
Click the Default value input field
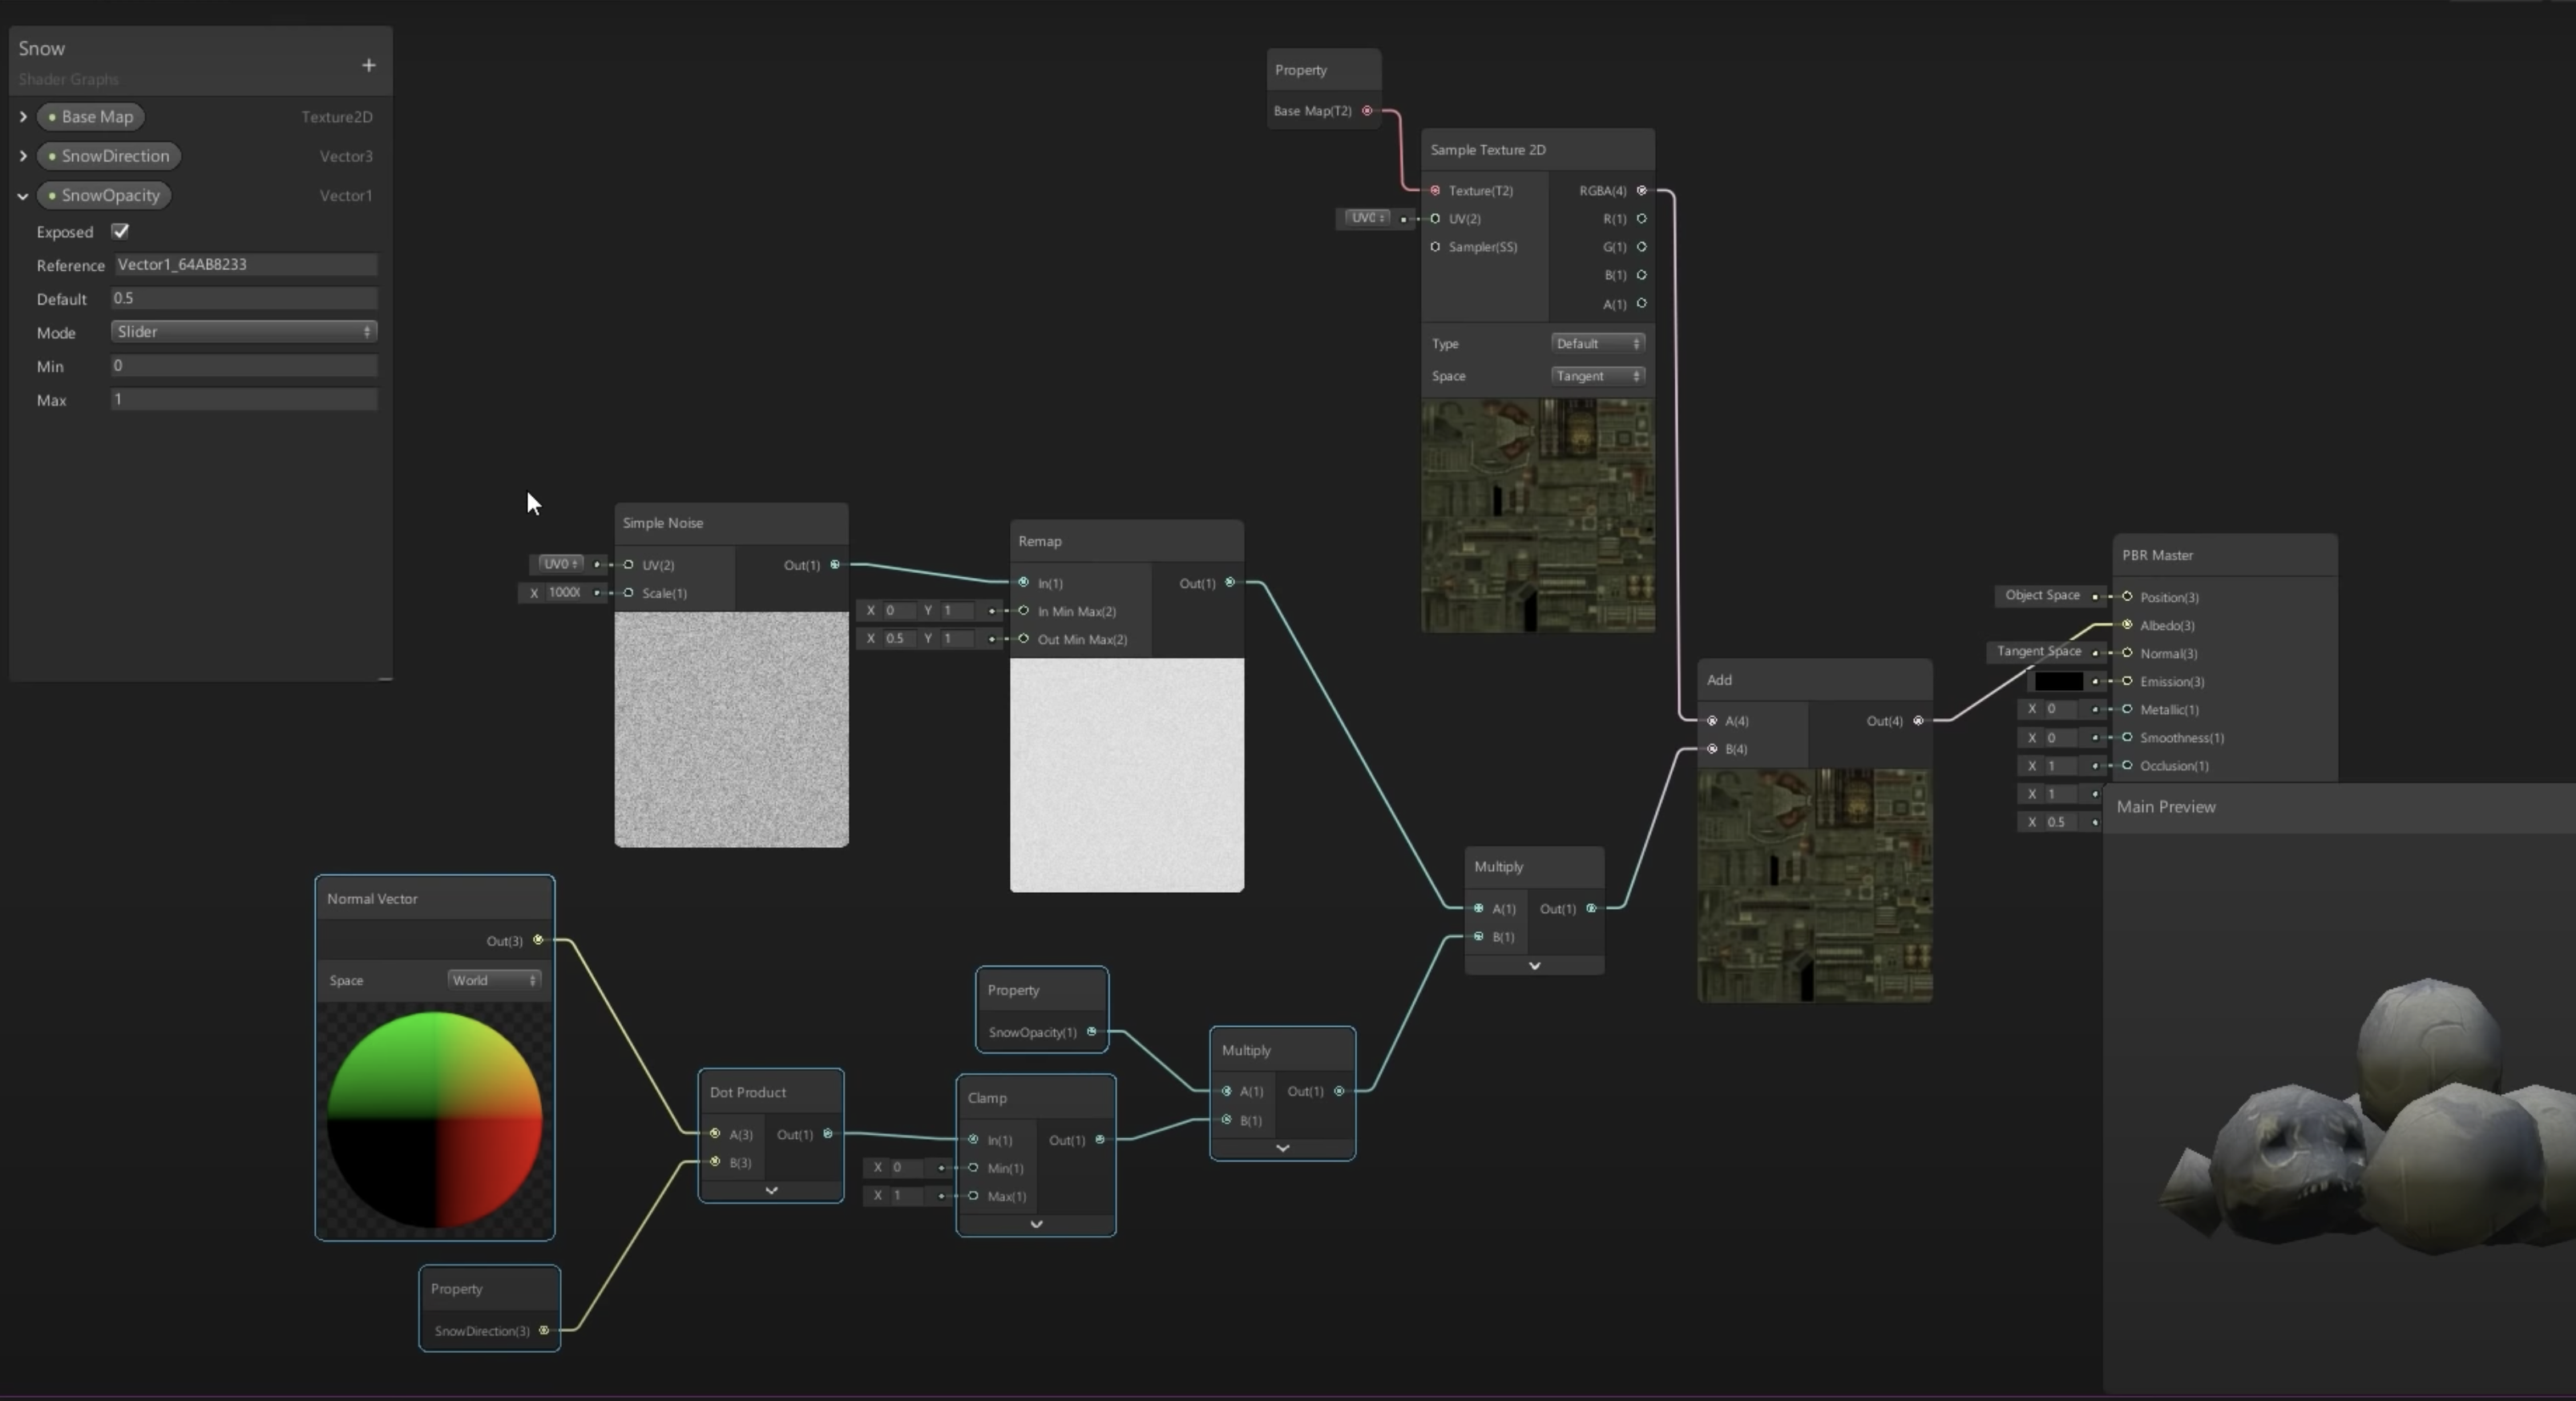pos(243,298)
